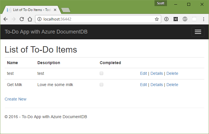Toggle Completed checkbox for test item
The width and height of the screenshot is (209, 134).
click(101, 73)
